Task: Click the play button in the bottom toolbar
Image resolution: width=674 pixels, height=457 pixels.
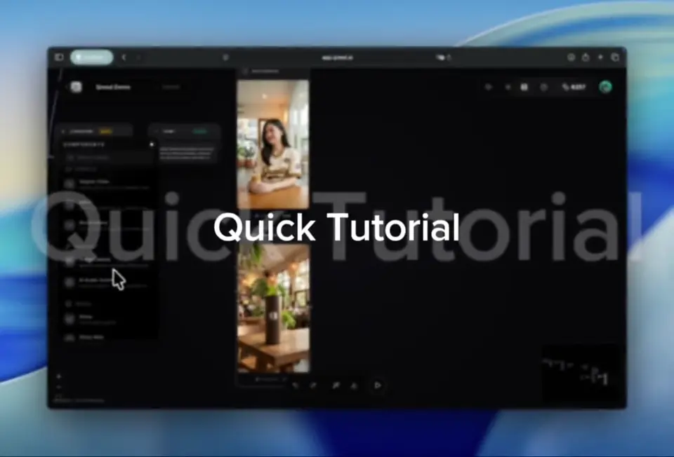Action: (378, 385)
